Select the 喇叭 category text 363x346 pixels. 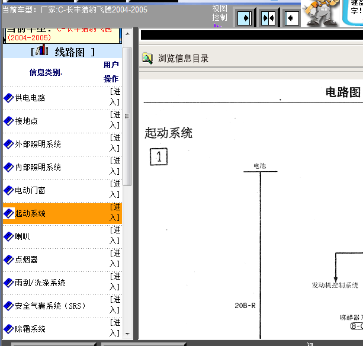(23, 236)
